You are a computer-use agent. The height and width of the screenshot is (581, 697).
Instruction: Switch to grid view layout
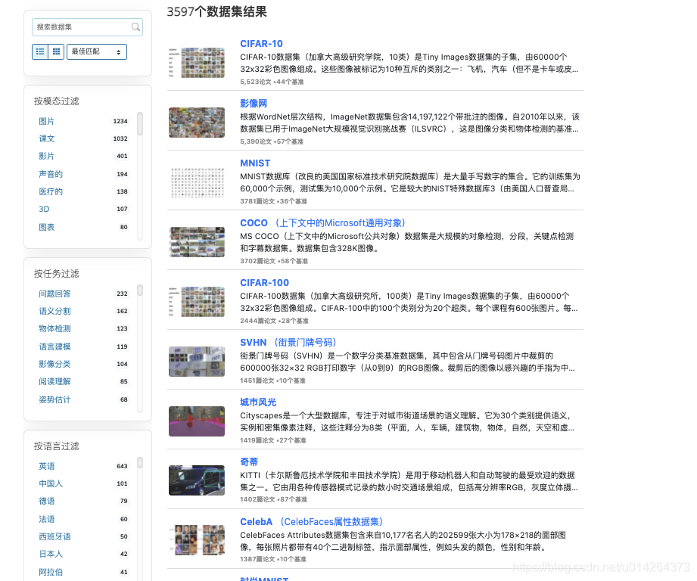(56, 51)
